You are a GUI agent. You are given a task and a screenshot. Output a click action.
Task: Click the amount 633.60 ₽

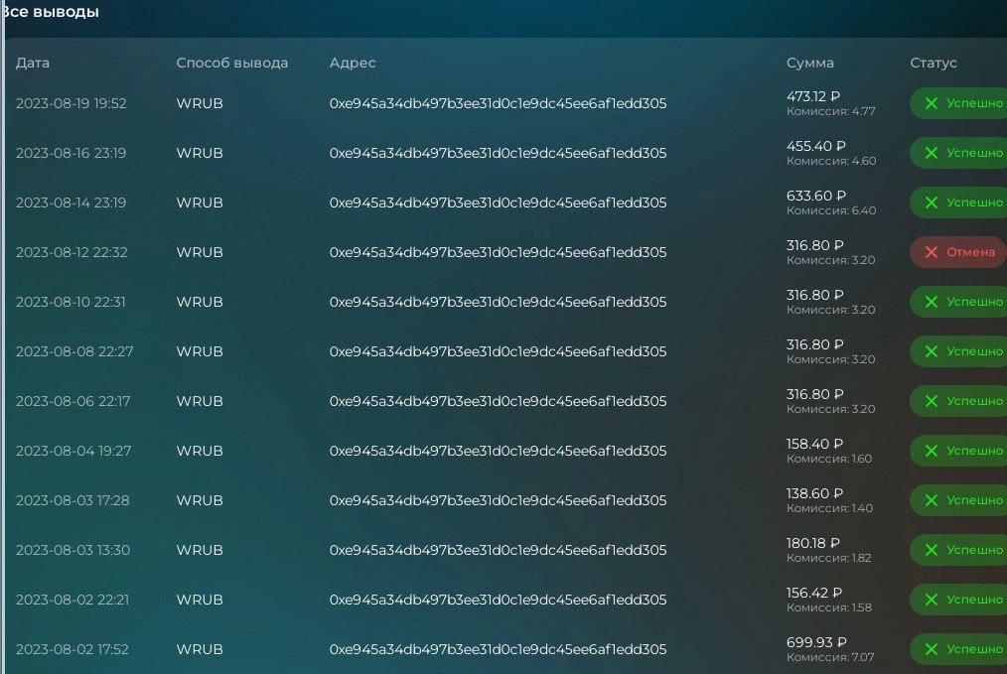816,196
